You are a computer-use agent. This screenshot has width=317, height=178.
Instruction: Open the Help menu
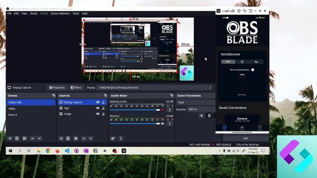point(85,13)
